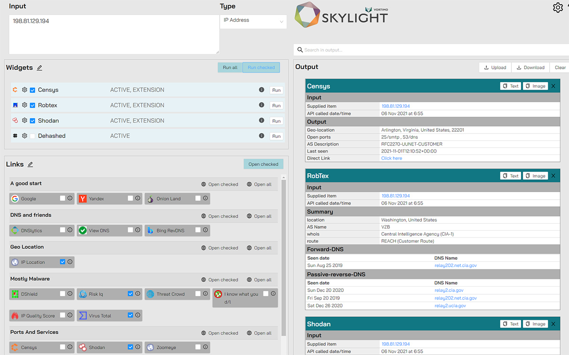
Task: Edit the Widgets list with pencil icon
Action: click(x=40, y=68)
